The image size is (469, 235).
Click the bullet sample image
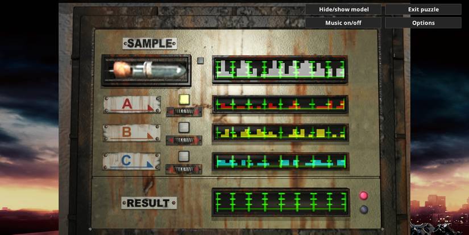146,70
